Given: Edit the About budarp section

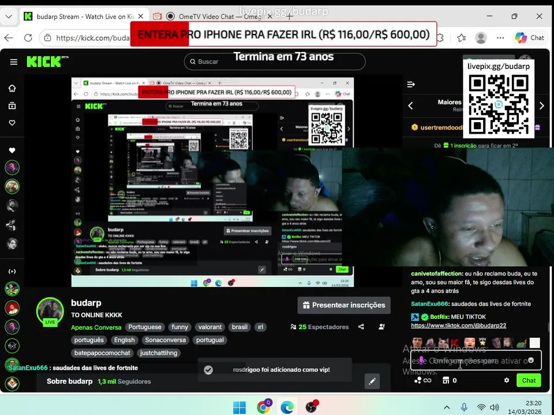Looking at the screenshot, I should [372, 381].
